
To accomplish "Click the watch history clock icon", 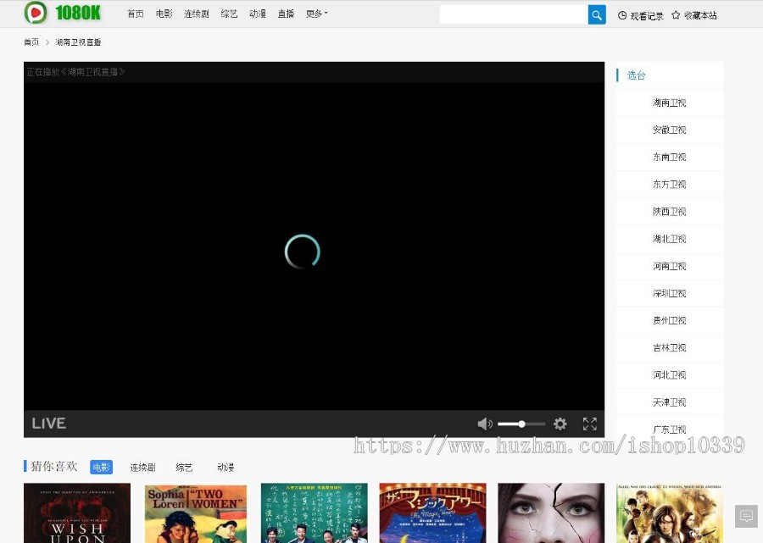I will pos(622,15).
